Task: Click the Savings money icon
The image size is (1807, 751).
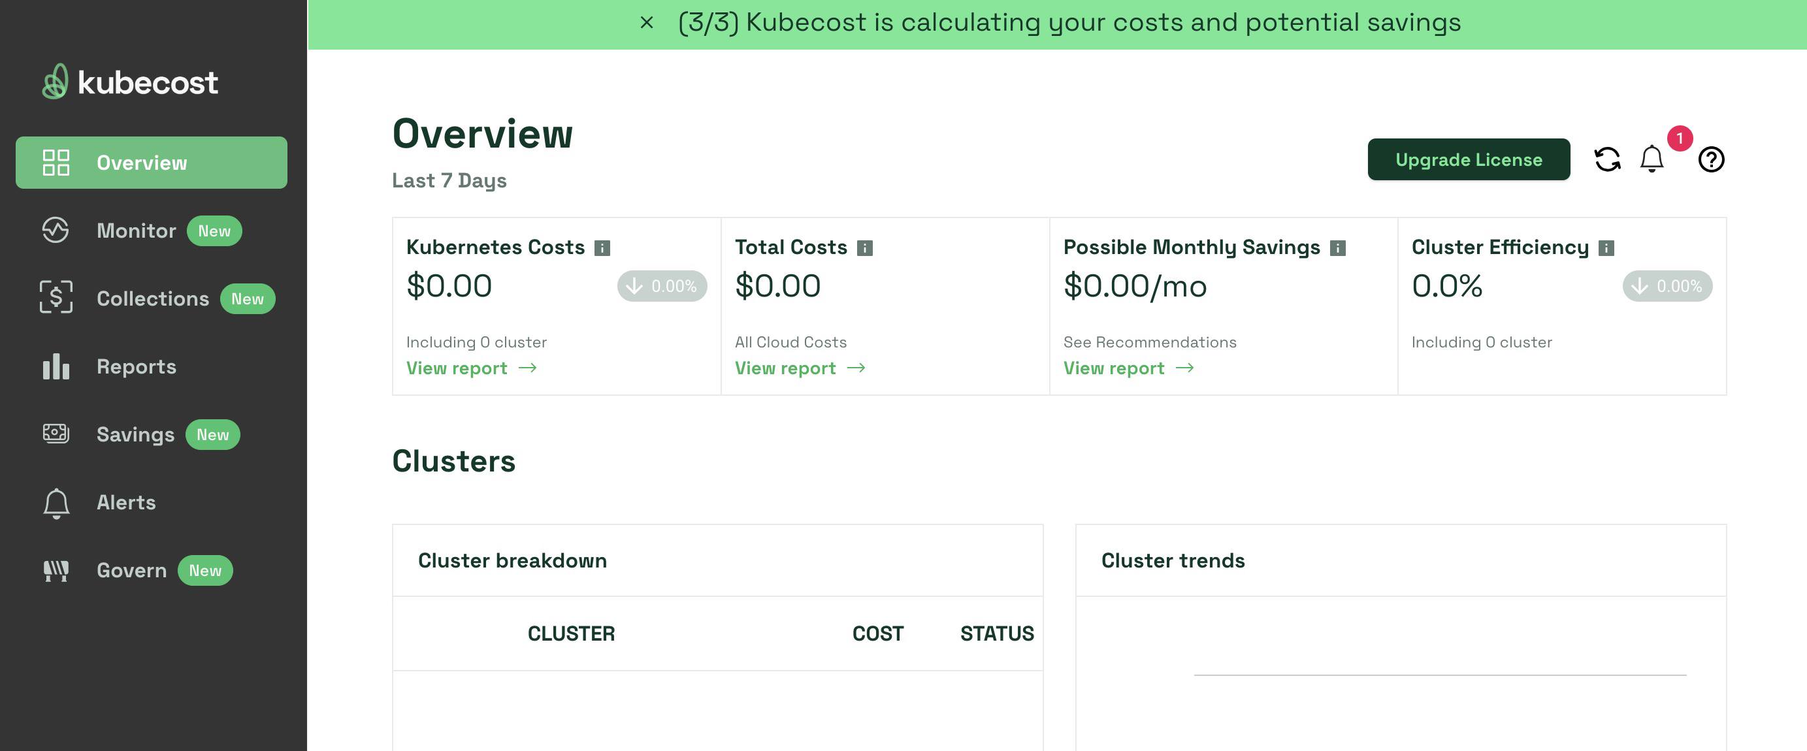Action: (56, 434)
